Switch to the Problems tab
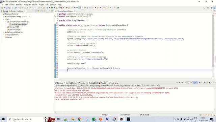The image size is (216, 122). click(71, 83)
